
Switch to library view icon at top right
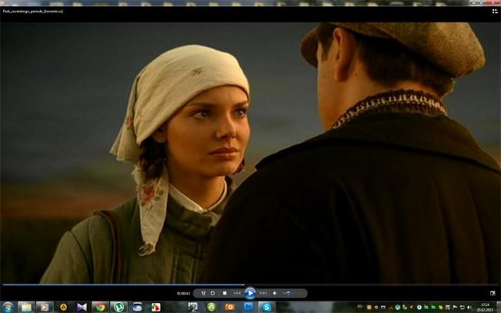[493, 12]
